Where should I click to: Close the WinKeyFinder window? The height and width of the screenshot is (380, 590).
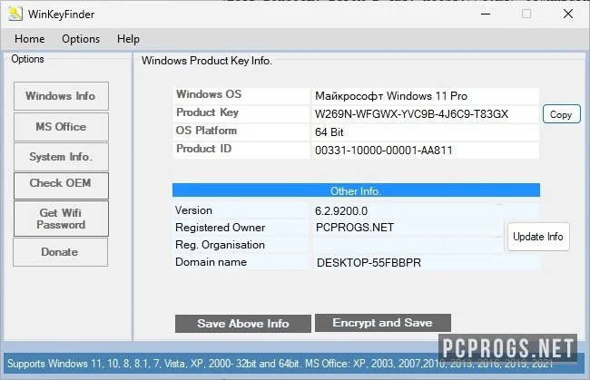point(568,14)
